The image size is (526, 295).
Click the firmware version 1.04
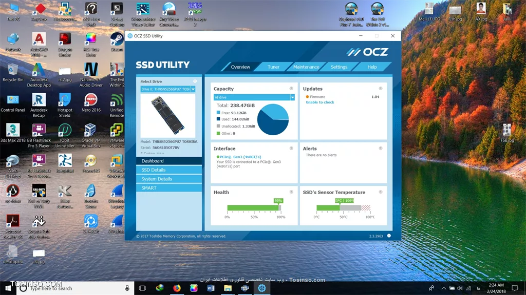(375, 97)
